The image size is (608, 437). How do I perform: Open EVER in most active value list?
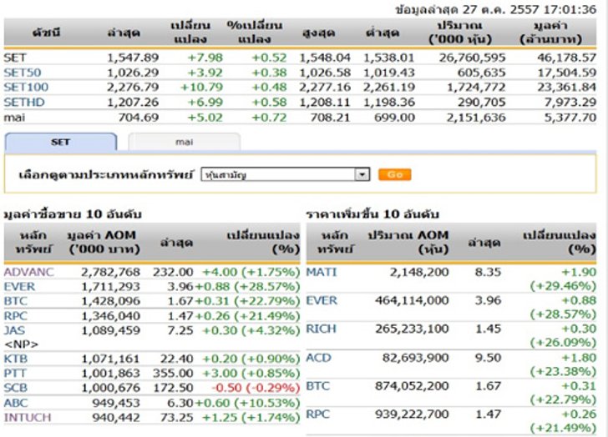[x=19, y=287]
